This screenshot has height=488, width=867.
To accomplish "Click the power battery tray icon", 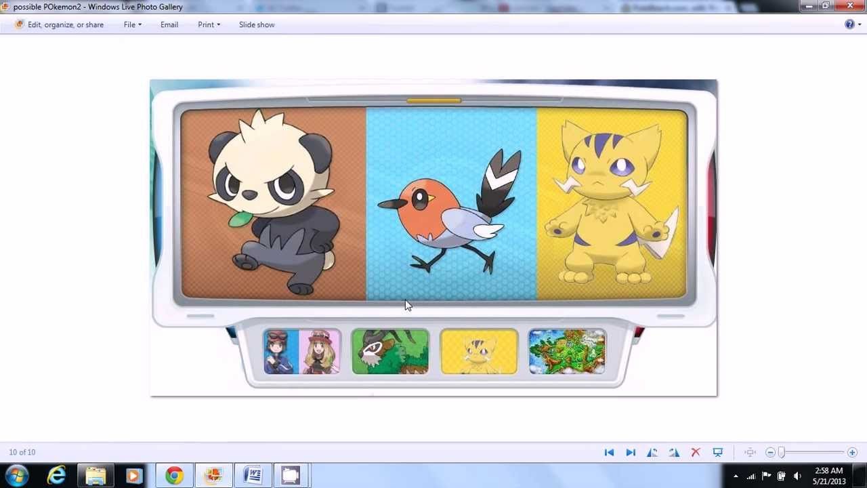I will click(x=781, y=476).
